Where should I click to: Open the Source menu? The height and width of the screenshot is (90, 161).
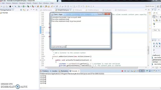tap(8, 3)
